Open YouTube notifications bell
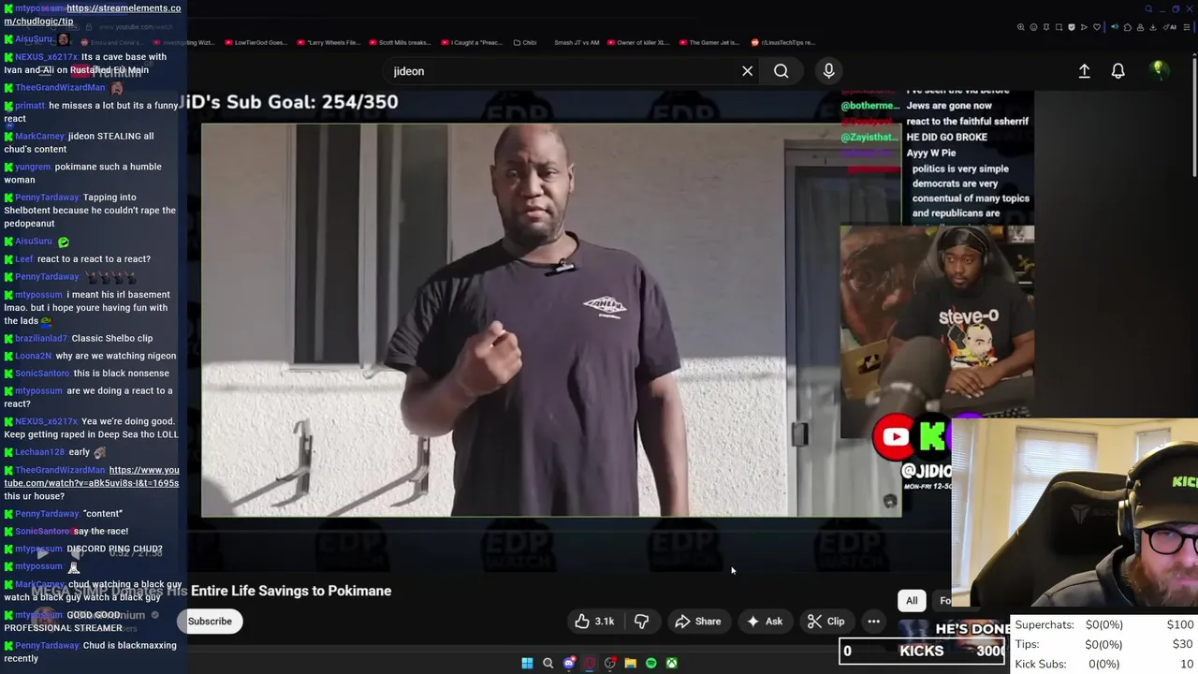Screen dimensions: 1198x674 [1118, 71]
